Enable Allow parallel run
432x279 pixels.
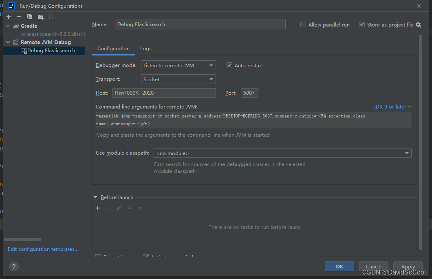coord(303,24)
